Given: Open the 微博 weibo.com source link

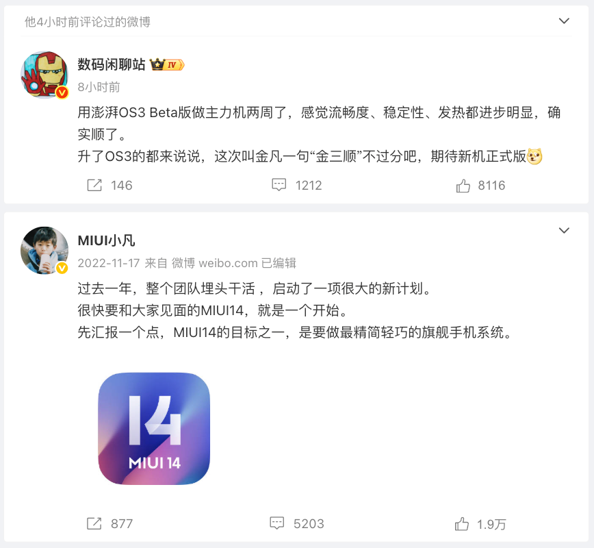Looking at the screenshot, I should [214, 263].
